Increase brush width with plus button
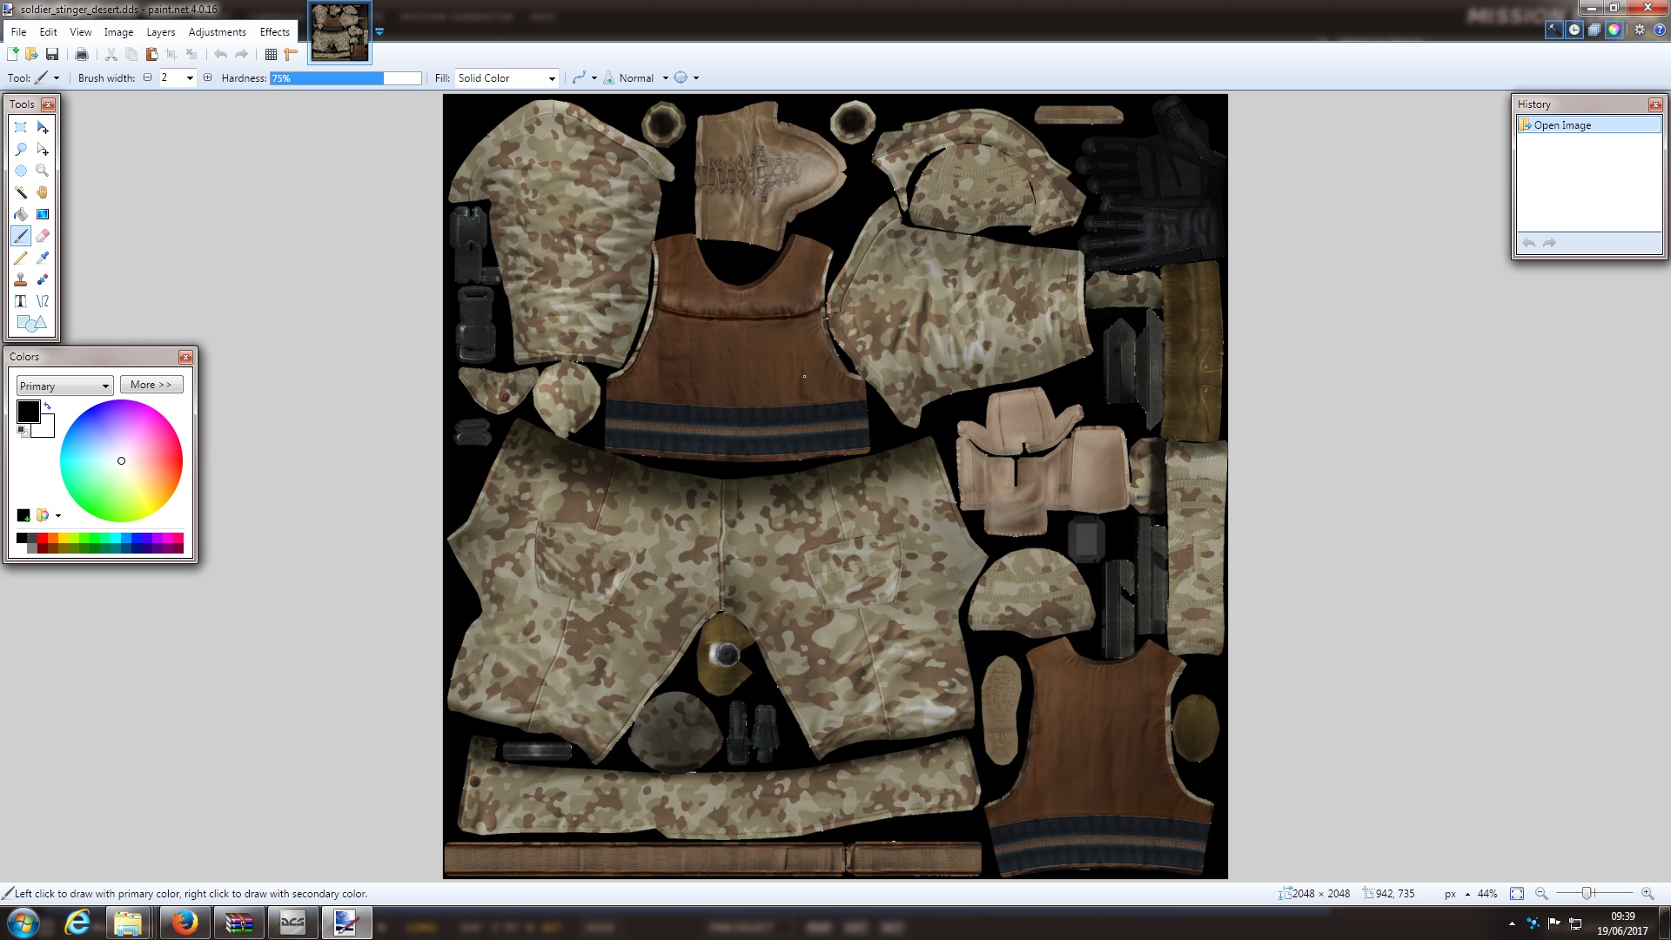 click(207, 77)
